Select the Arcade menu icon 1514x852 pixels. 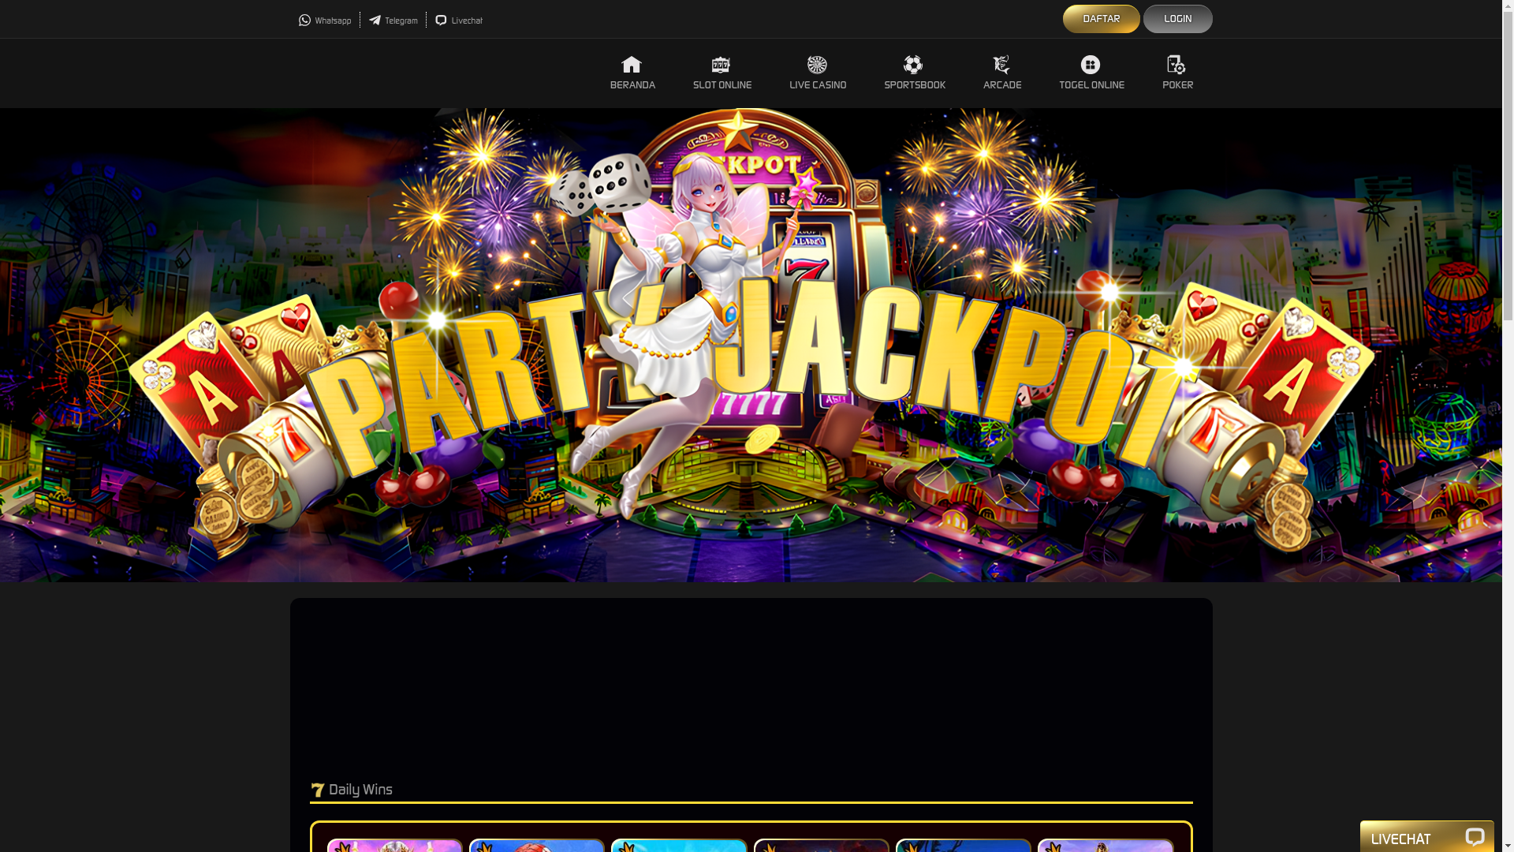1001,65
